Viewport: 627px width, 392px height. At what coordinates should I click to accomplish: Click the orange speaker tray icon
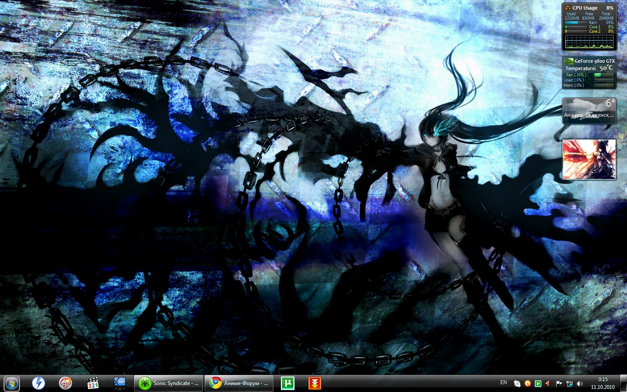548,384
